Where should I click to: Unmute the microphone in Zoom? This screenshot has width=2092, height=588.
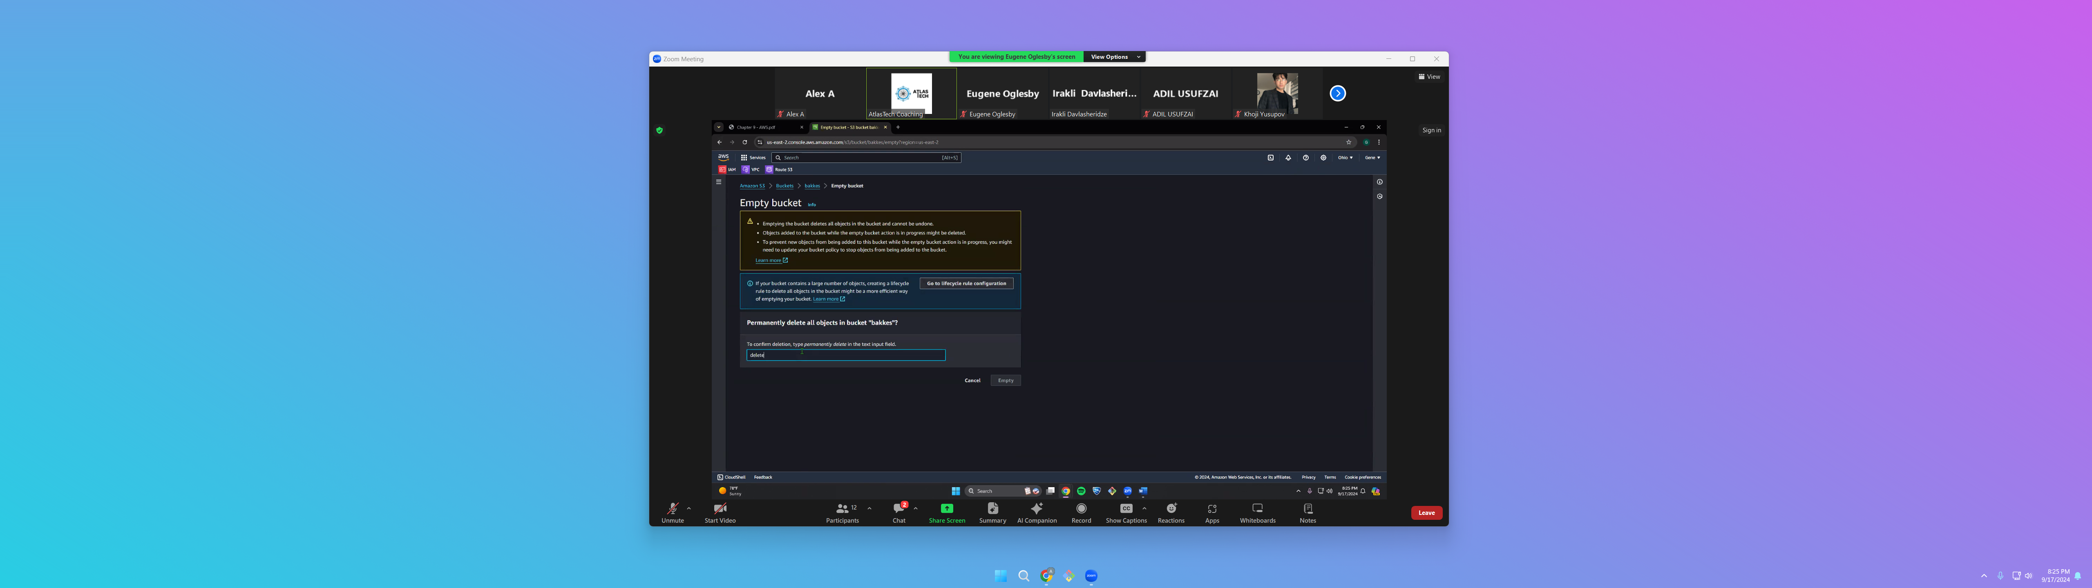pyautogui.click(x=673, y=512)
